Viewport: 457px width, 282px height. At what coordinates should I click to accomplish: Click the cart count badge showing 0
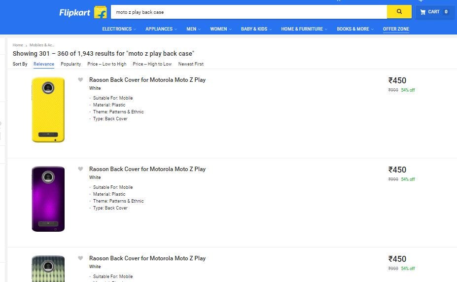click(446, 12)
